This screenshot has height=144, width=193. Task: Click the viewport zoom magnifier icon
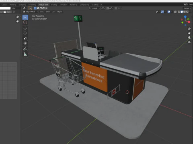[189, 29]
